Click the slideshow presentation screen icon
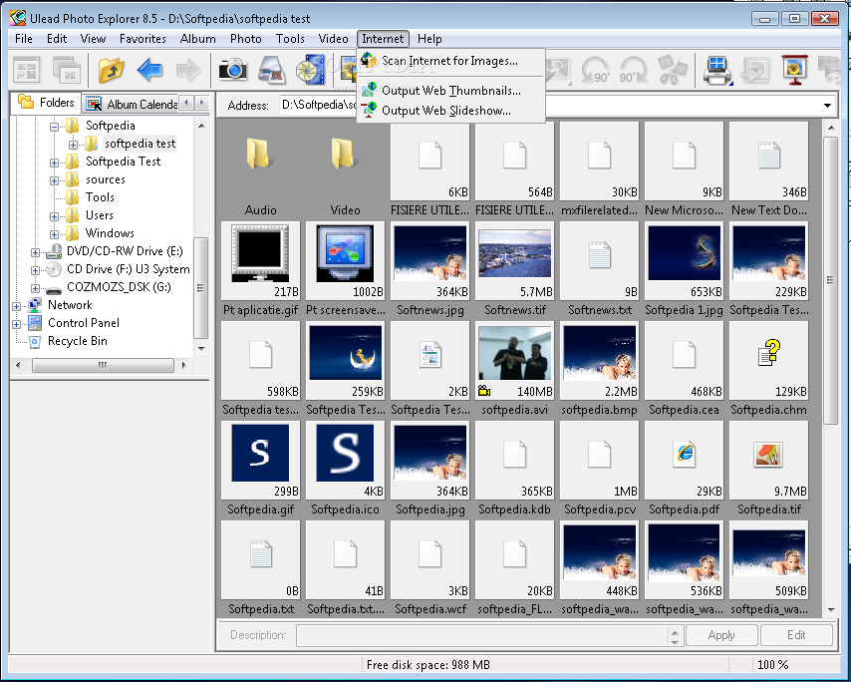Image resolution: width=851 pixels, height=682 pixels. [795, 70]
